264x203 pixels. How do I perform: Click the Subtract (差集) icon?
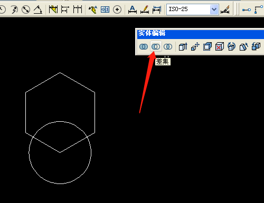pyautogui.click(x=156, y=46)
